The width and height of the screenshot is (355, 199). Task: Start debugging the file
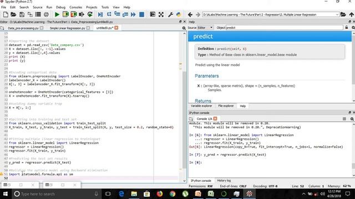[100, 14]
